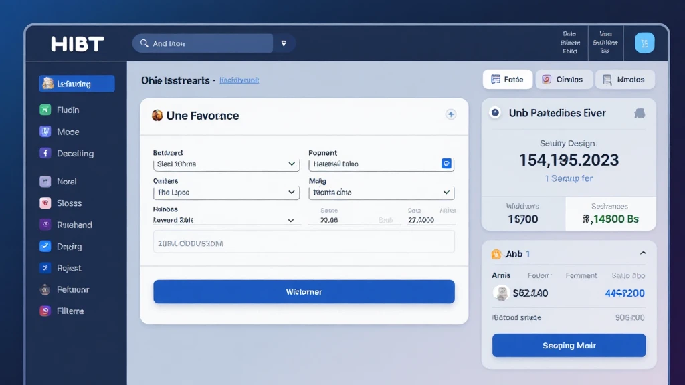Switch to the Cirvlos tab
Image resolution: width=685 pixels, height=385 pixels.
coord(564,79)
